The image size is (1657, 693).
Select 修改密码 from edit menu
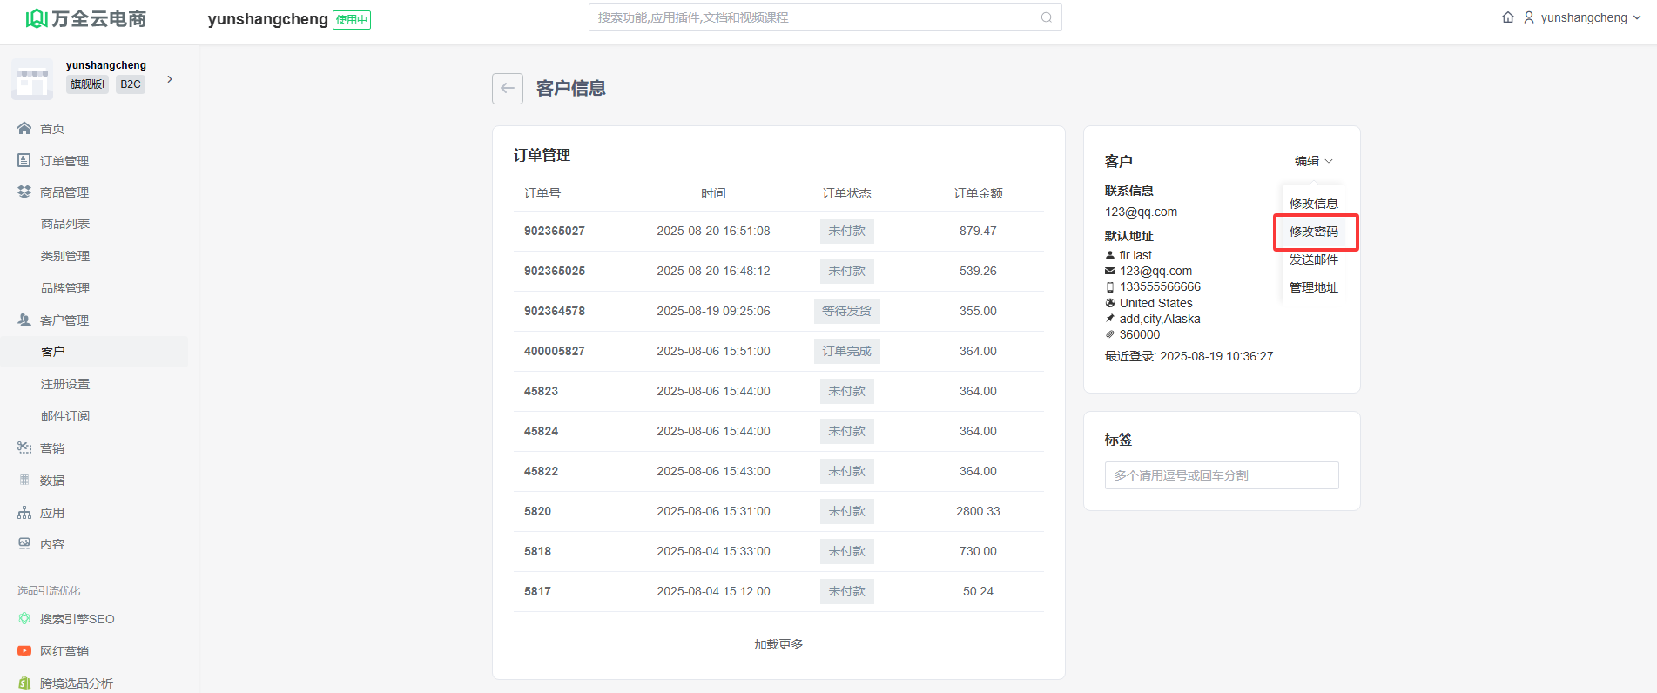point(1313,232)
